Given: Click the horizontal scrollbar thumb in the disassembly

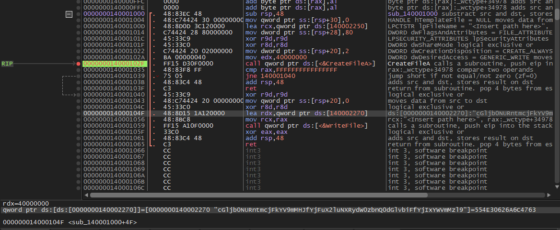Looking at the screenshot, I should 258,195.
